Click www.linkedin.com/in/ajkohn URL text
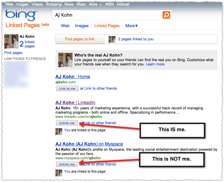This screenshot has height=182, width=224. click(79, 117)
